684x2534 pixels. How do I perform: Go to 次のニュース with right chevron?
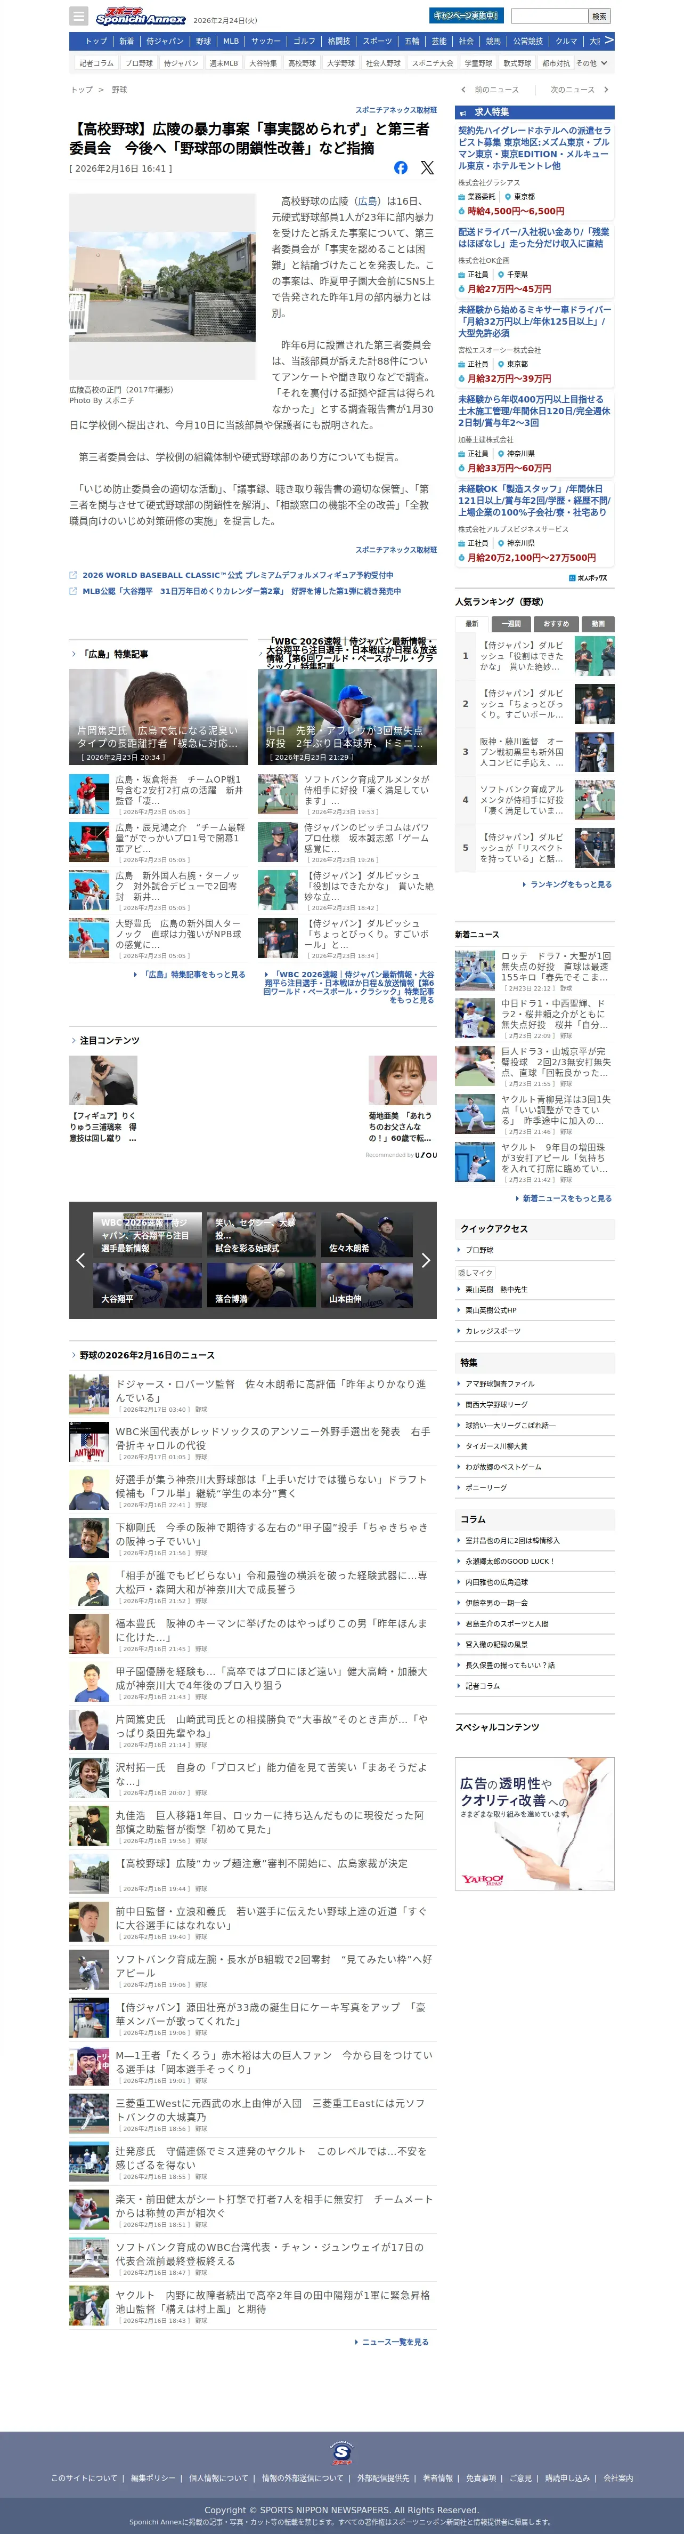tap(579, 90)
